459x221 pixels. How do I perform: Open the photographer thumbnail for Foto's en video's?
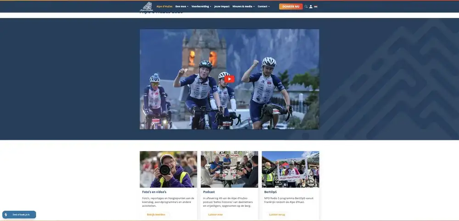pyautogui.click(x=168, y=169)
